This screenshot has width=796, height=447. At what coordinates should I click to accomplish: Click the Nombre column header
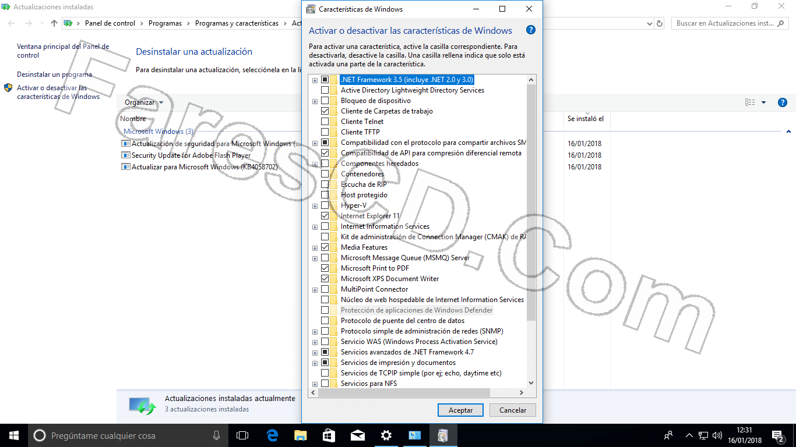(x=133, y=119)
